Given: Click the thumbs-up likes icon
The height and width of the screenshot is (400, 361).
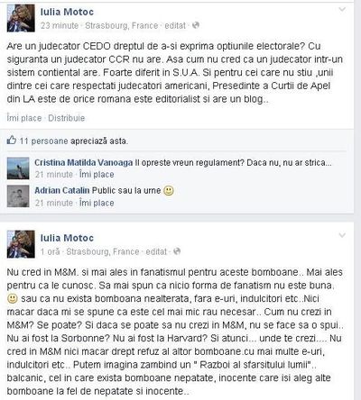Looking at the screenshot, I should [x=12, y=140].
